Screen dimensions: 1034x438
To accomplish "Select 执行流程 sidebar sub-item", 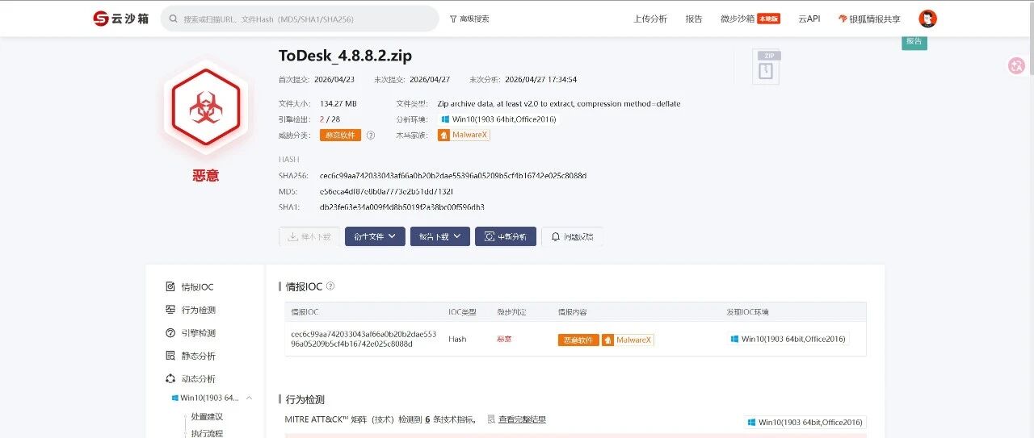I will tap(207, 433).
